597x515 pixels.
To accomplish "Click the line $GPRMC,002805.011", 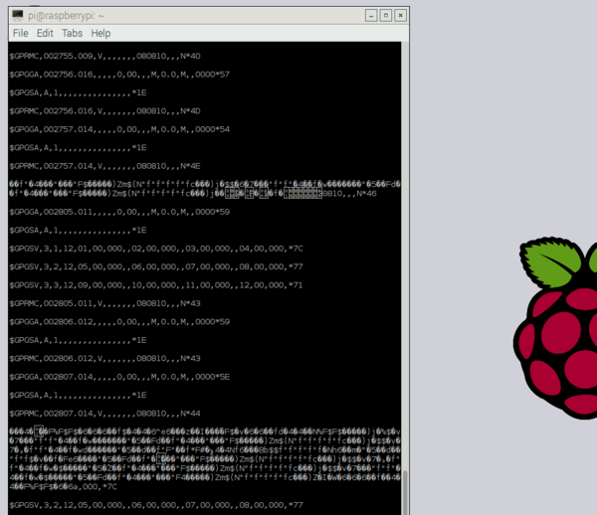I will pyautogui.click(x=104, y=303).
